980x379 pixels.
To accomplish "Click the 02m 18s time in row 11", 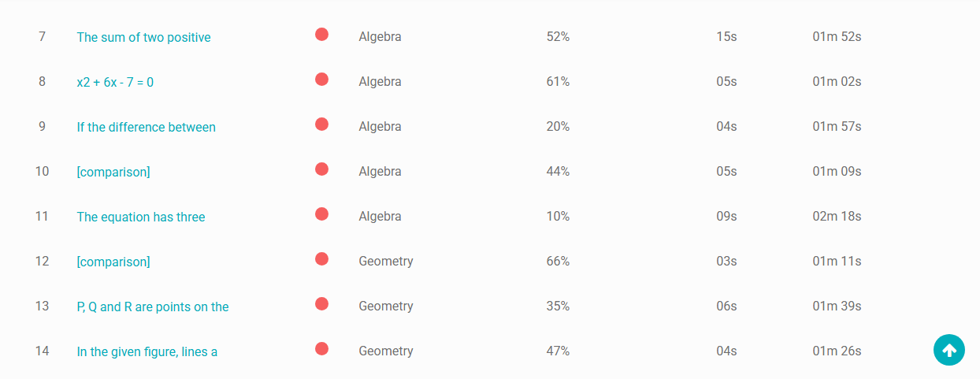I will pos(837,217).
